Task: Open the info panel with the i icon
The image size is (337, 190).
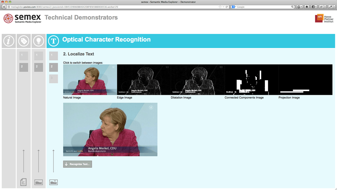Action: tap(9, 41)
